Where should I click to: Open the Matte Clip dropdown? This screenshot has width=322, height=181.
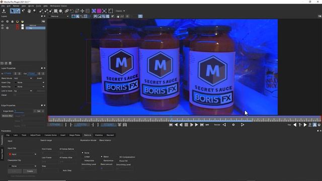pos(29,86)
